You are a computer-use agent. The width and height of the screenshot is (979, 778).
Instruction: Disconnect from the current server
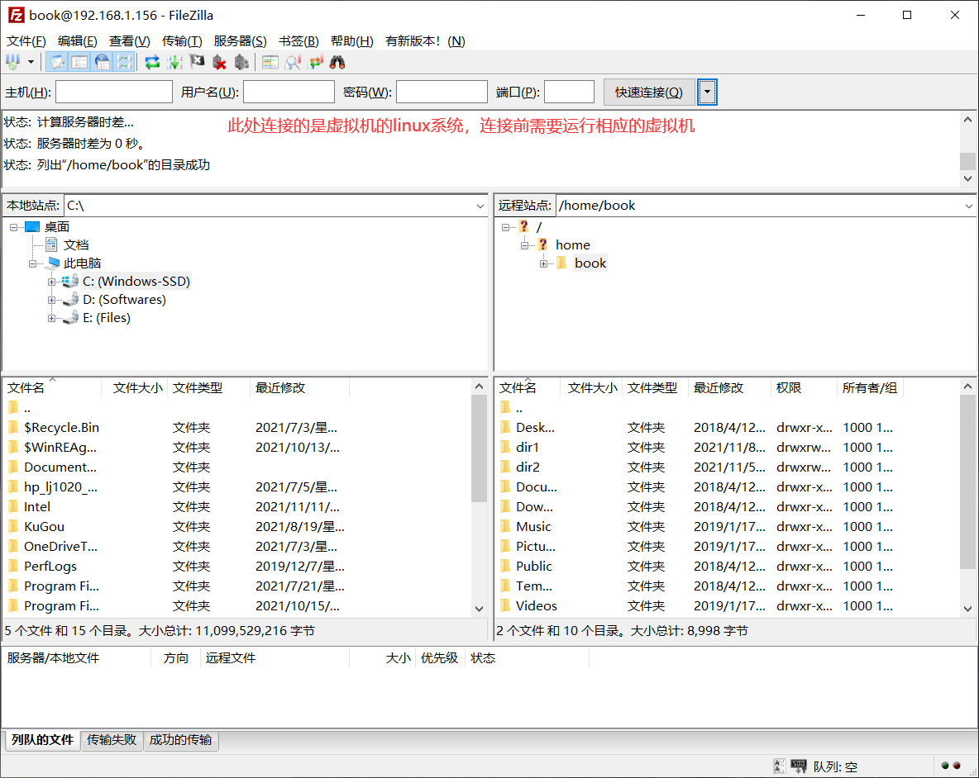tap(219, 62)
